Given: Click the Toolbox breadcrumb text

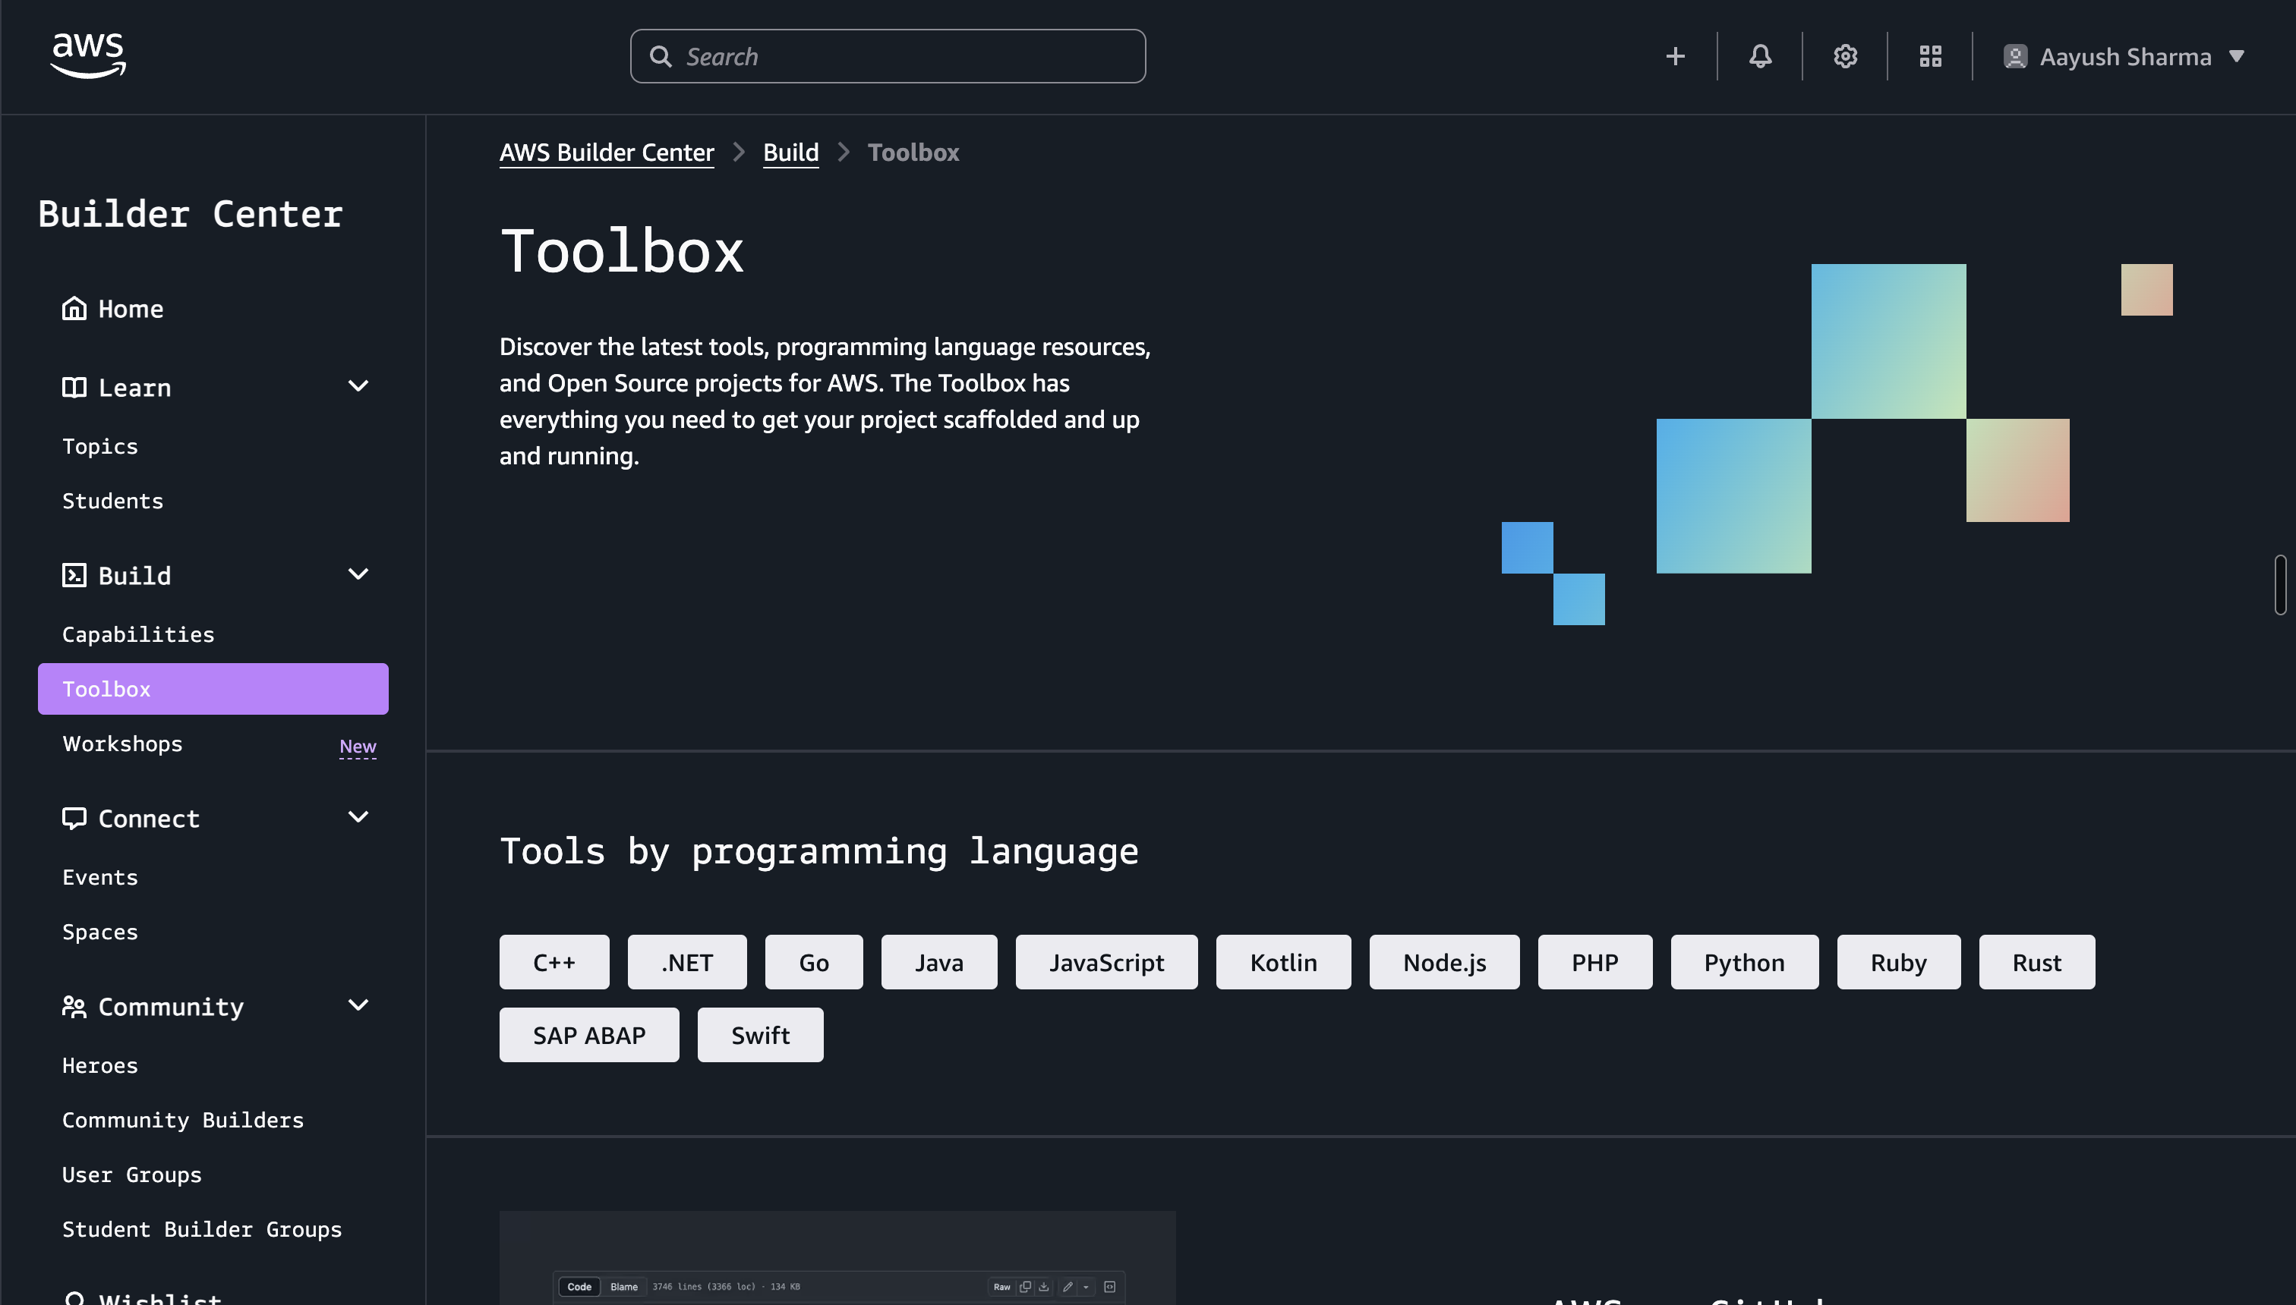Looking at the screenshot, I should point(913,153).
